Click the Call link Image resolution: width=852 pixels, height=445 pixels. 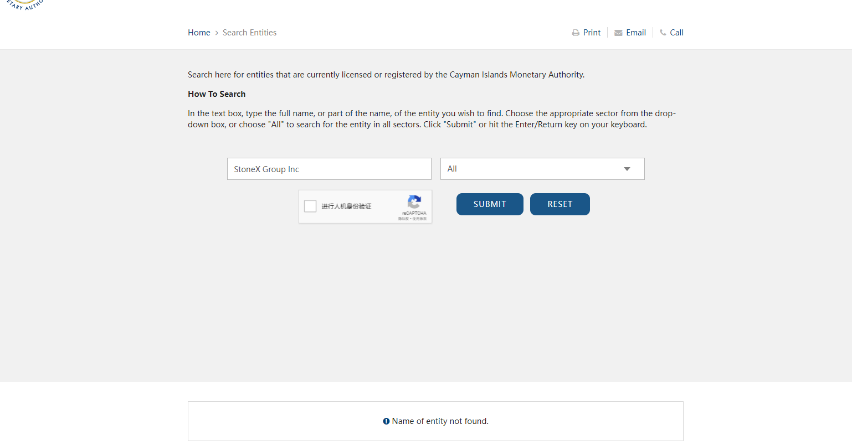(676, 33)
